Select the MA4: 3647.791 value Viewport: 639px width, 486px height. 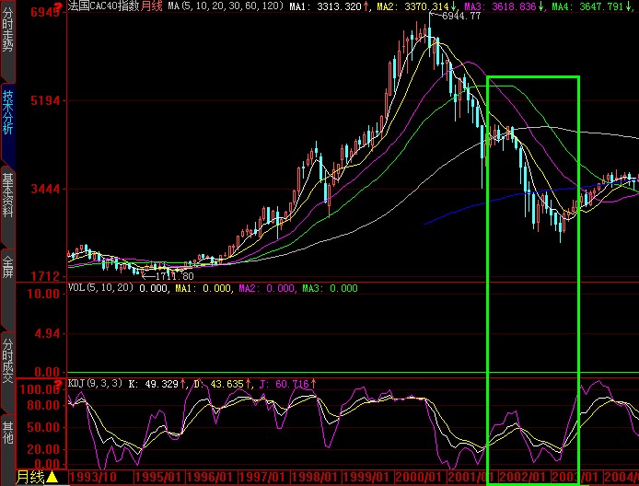point(592,6)
